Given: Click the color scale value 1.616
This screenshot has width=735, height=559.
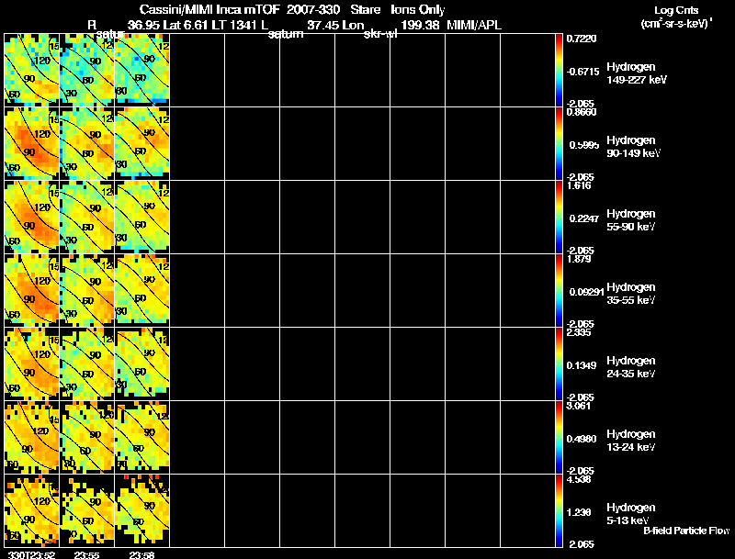Looking at the screenshot, I should 579,185.
